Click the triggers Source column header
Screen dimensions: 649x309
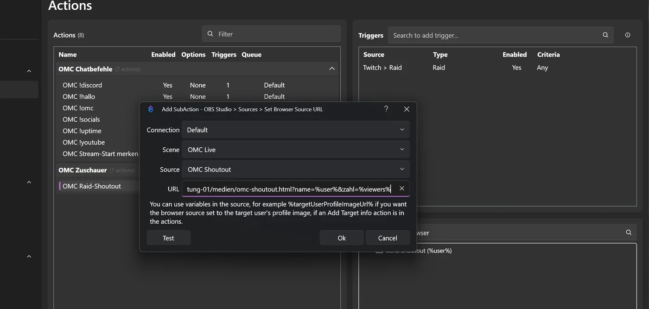(x=374, y=55)
